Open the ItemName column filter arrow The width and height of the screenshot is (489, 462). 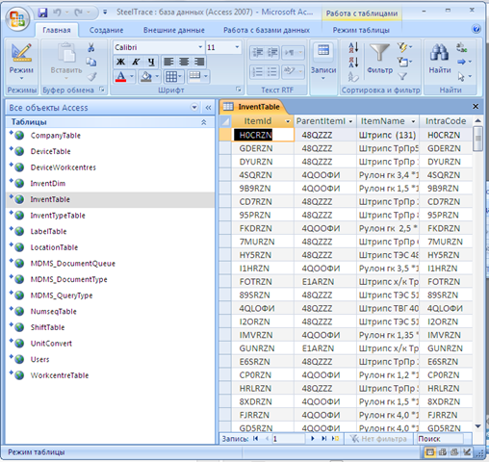tap(413, 121)
